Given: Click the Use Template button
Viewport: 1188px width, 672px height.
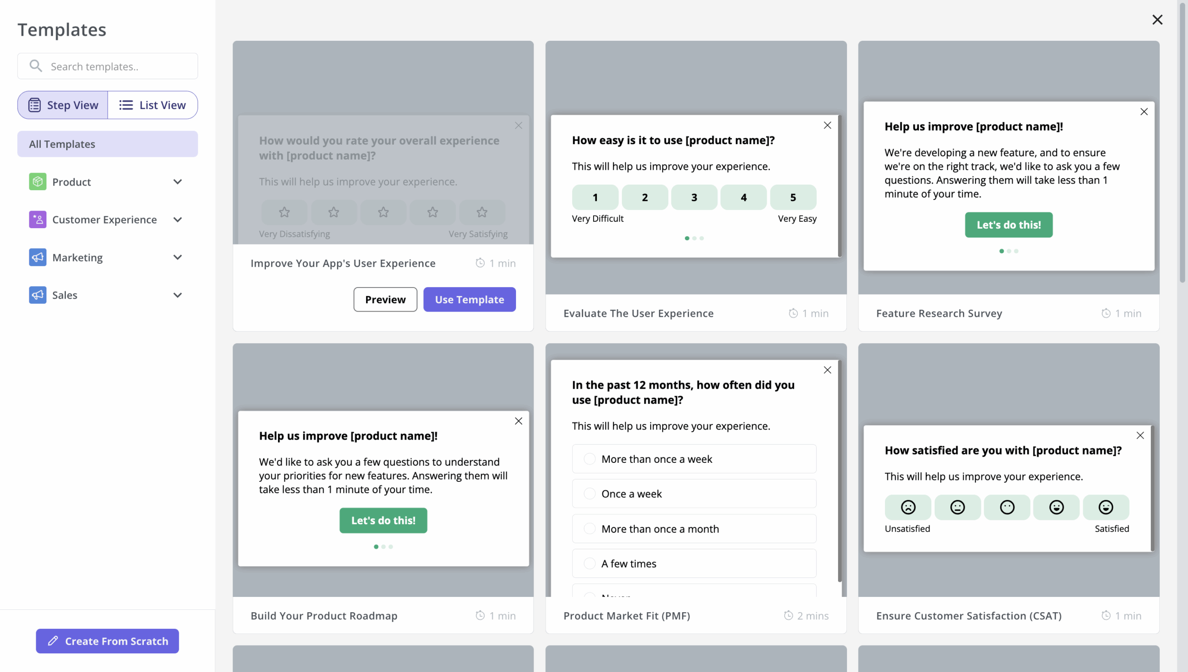Looking at the screenshot, I should click(469, 299).
